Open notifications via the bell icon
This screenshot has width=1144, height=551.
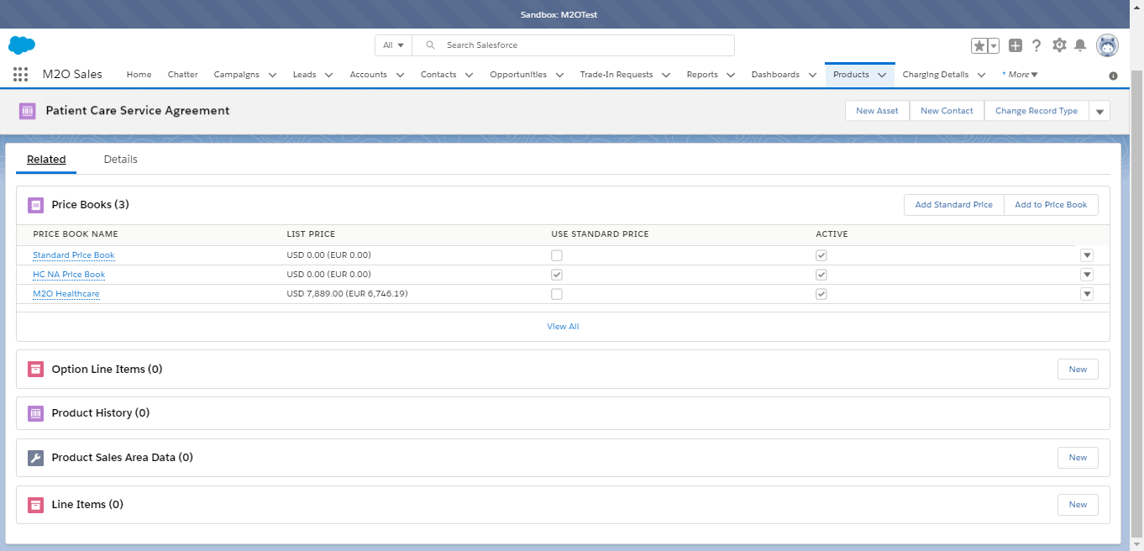click(1081, 45)
